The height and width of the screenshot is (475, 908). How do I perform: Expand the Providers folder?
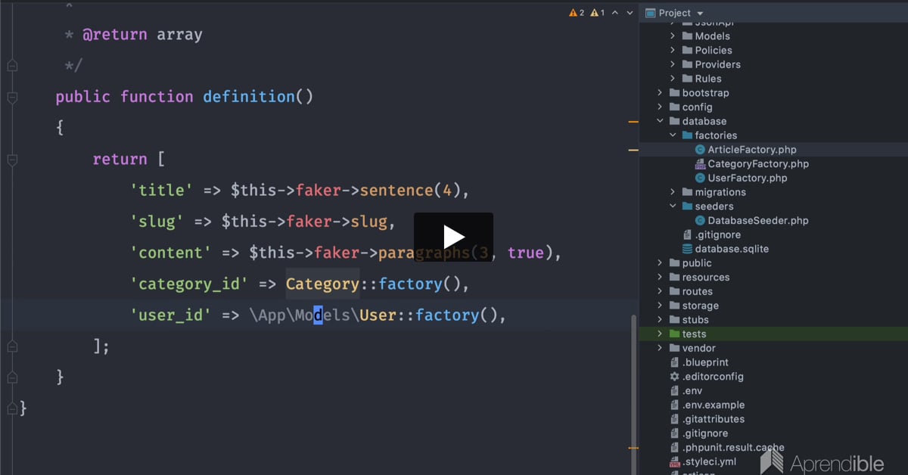pyautogui.click(x=673, y=64)
